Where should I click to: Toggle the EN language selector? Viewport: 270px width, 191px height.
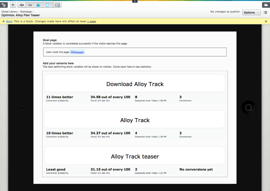click(x=30, y=5)
